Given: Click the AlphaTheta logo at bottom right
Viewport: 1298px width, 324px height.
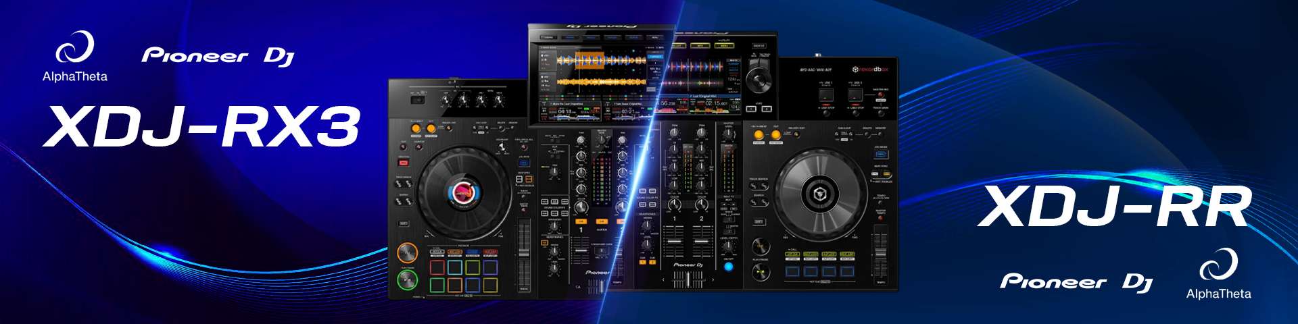Looking at the screenshot, I should pos(1218,273).
